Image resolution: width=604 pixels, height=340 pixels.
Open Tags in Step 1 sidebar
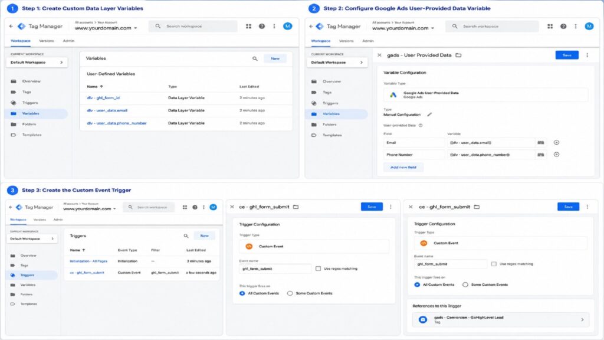click(27, 92)
